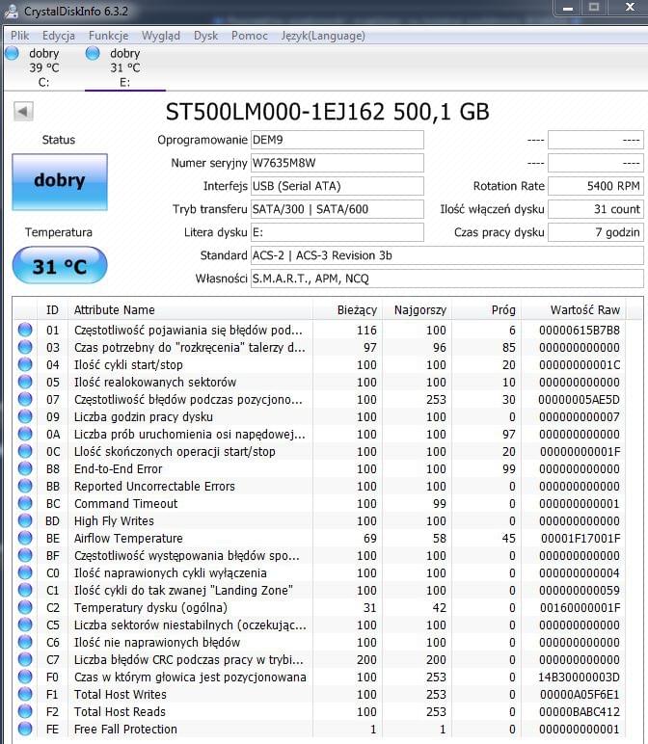
Task: Click raw value 14B30000003D
Action: tap(580, 678)
